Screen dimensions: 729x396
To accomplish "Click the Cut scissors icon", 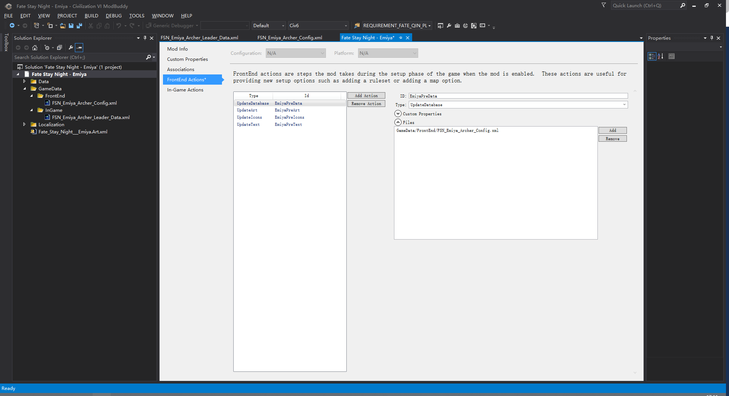I will [x=91, y=26].
